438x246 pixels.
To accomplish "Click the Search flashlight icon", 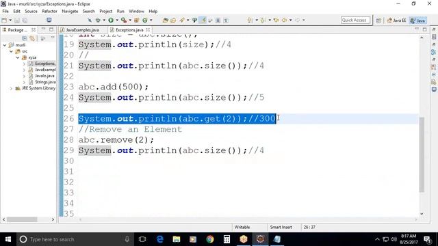I will 182,20.
